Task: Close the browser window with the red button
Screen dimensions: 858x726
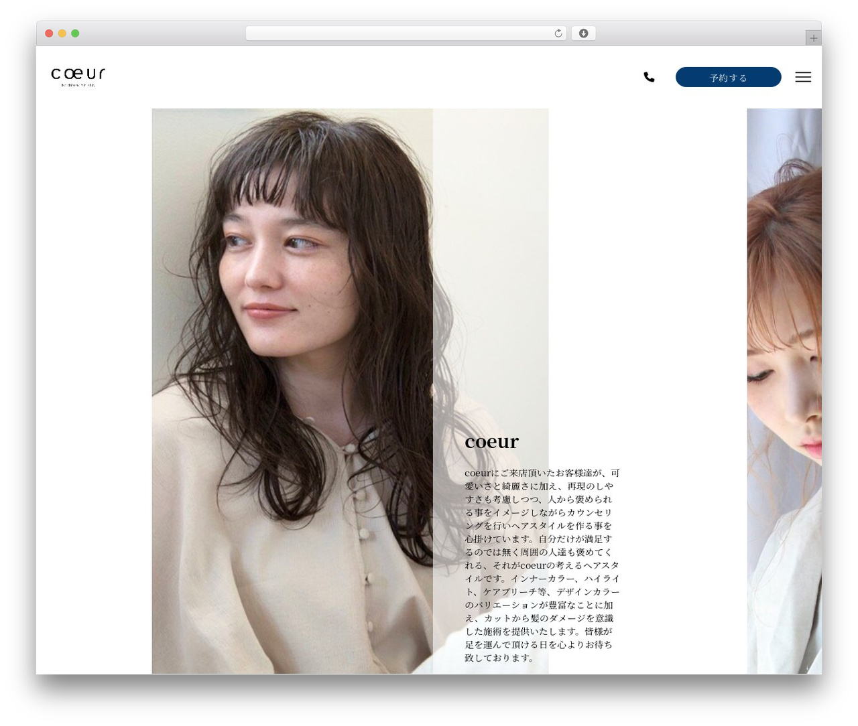Action: coord(49,33)
